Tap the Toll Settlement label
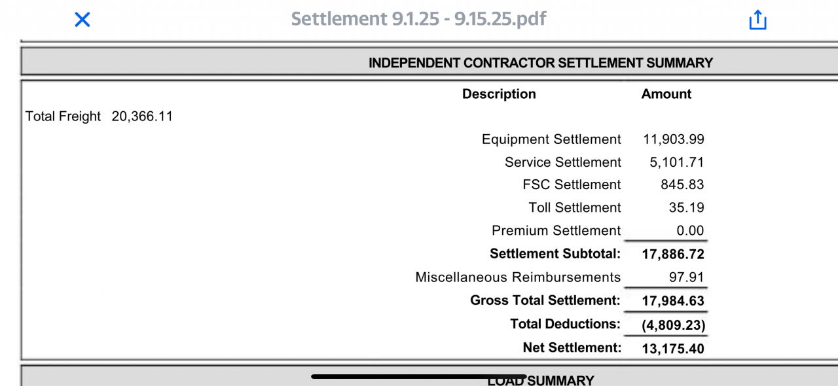838x386 pixels. pos(574,208)
